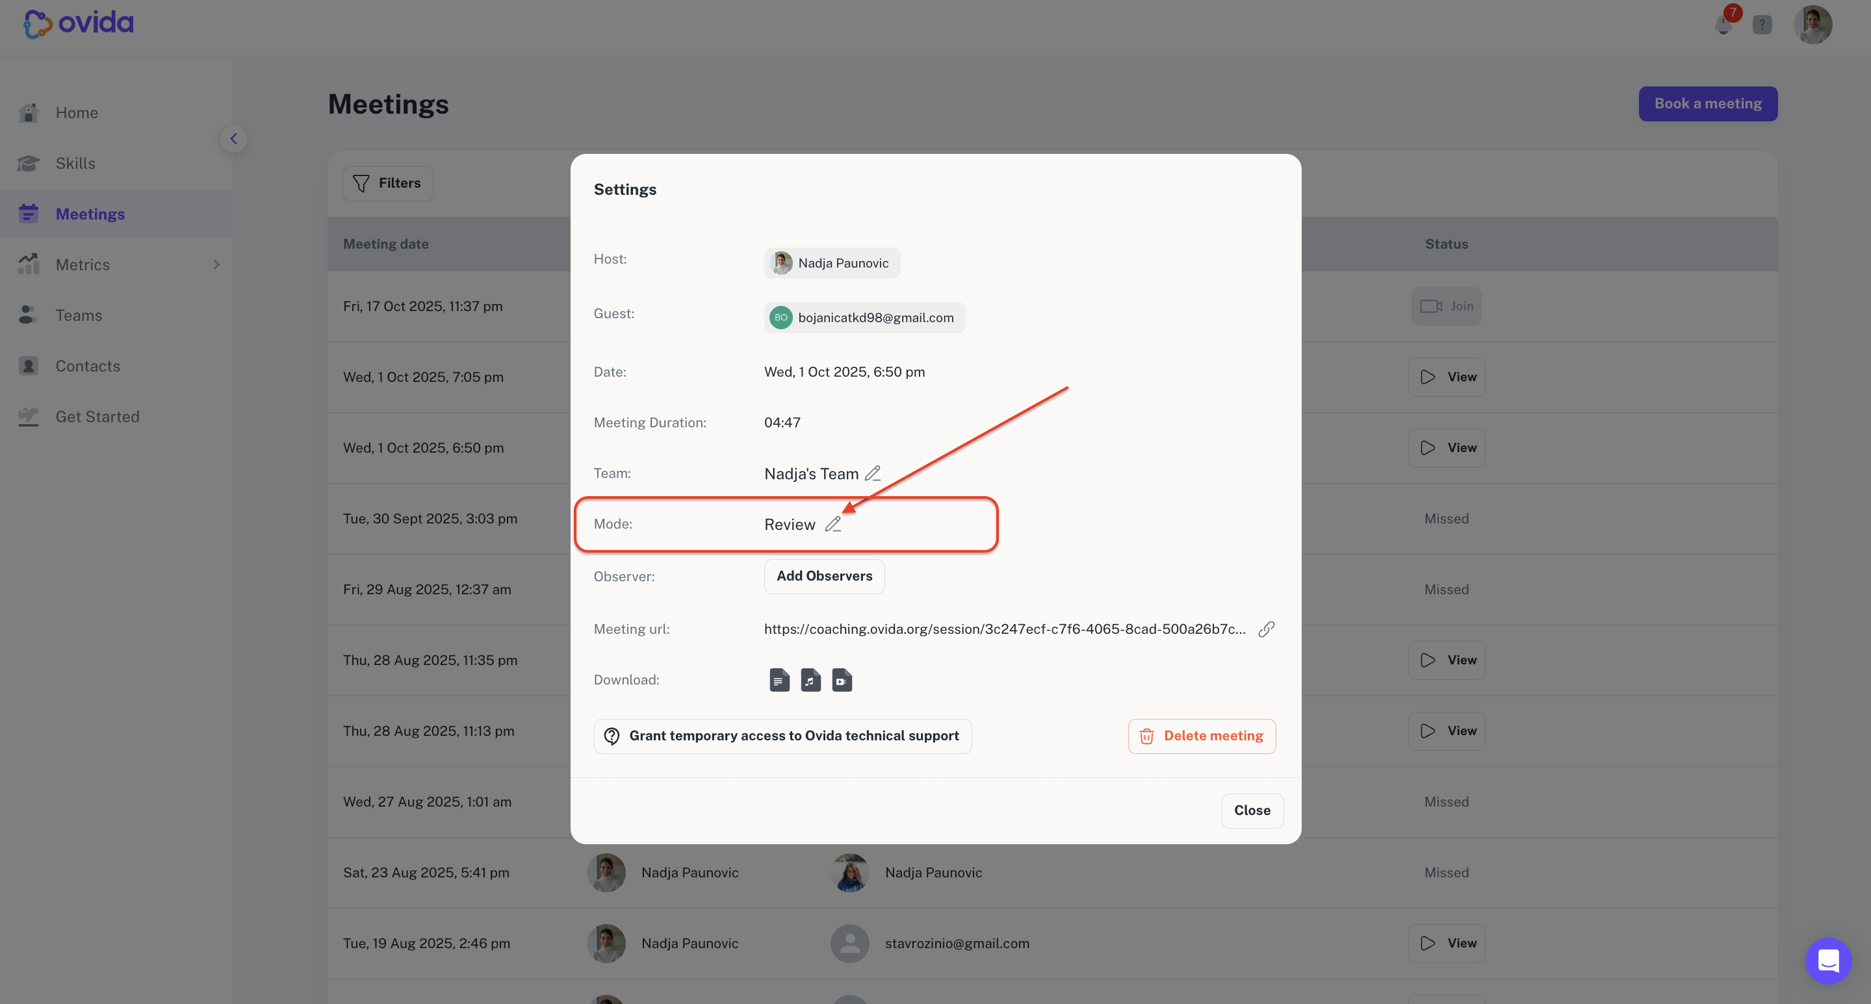Image resolution: width=1871 pixels, height=1004 pixels.
Task: View the Thu 28 Aug 11:13 pm meeting
Action: (1446, 731)
